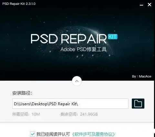
Task: Minimize the PSD Repair Kit installer
Action: tap(141, 5)
